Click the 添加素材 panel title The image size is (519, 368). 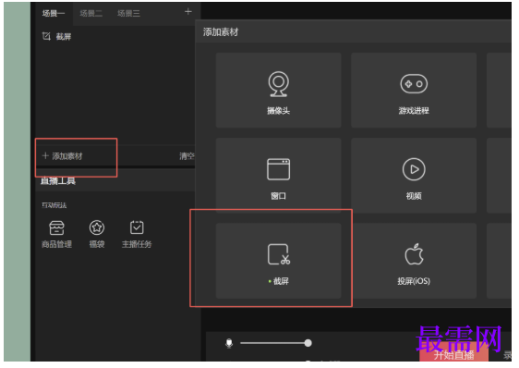(221, 32)
